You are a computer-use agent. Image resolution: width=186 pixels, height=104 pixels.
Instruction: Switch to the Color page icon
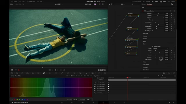(x=103, y=103)
